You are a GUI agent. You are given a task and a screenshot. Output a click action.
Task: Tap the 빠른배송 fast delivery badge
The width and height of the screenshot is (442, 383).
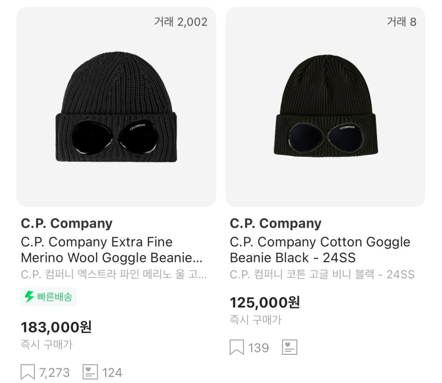(x=48, y=296)
